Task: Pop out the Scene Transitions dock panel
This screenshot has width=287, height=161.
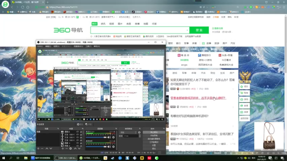Action: click(140, 129)
